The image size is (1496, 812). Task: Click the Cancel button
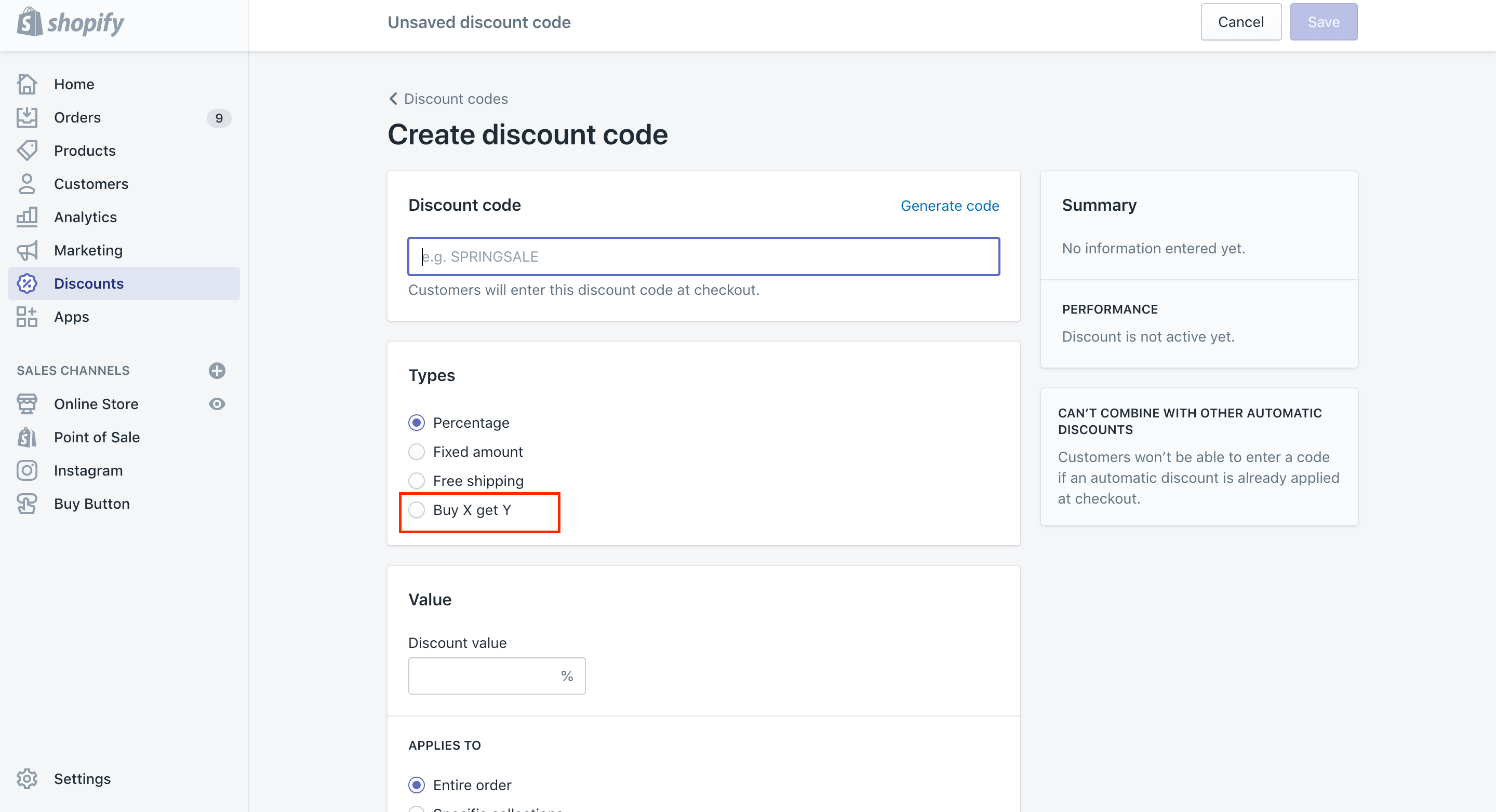point(1241,22)
